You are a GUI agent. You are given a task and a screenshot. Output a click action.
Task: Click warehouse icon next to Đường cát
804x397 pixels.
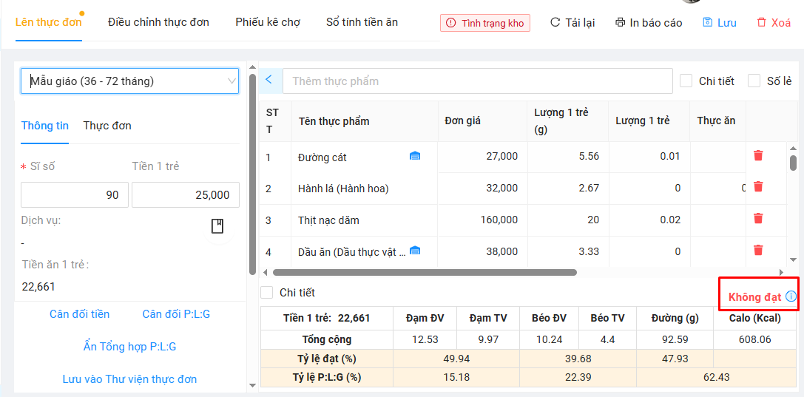tap(415, 156)
